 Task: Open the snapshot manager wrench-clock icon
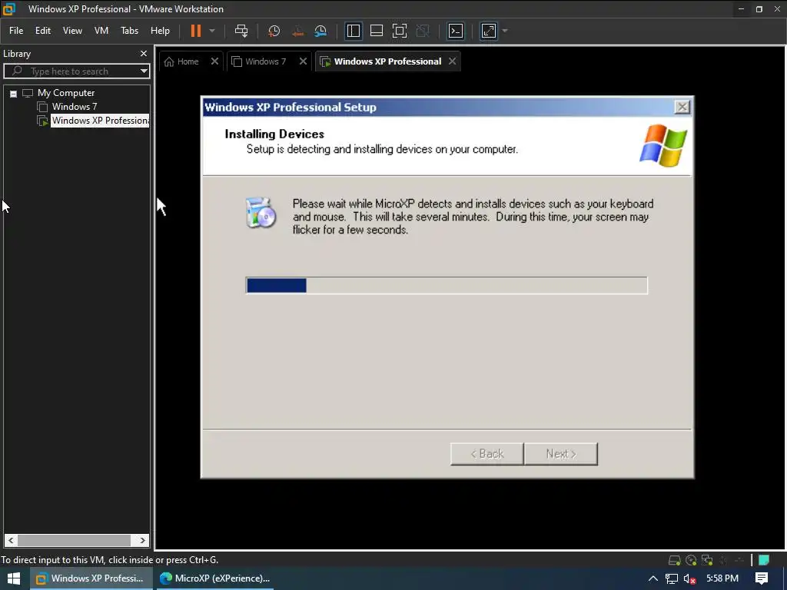(320, 31)
